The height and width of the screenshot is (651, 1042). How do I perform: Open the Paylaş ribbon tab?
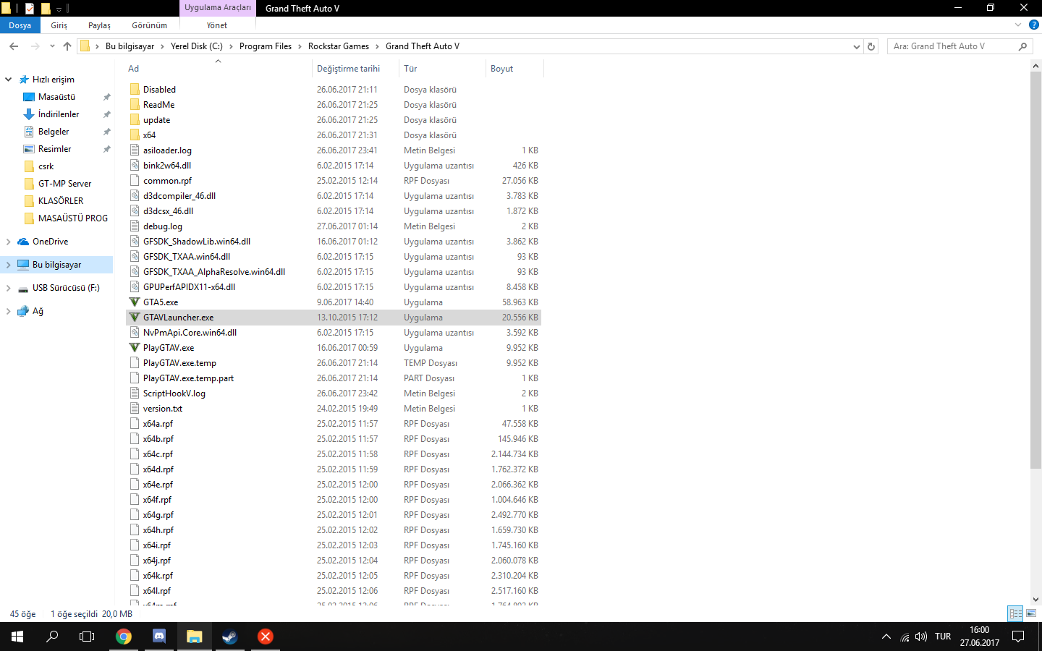[100, 25]
